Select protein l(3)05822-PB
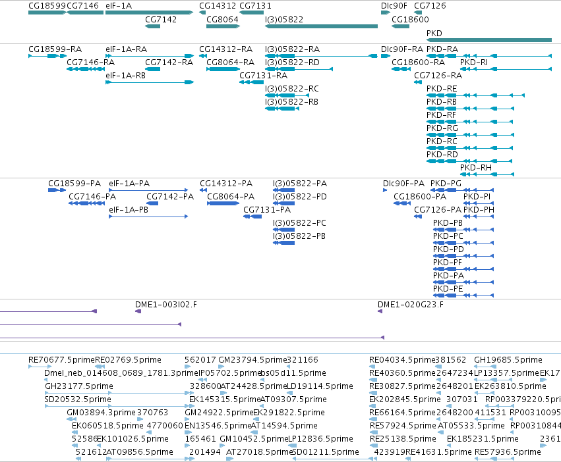Viewport: 561px width, 462px height. (x=299, y=236)
